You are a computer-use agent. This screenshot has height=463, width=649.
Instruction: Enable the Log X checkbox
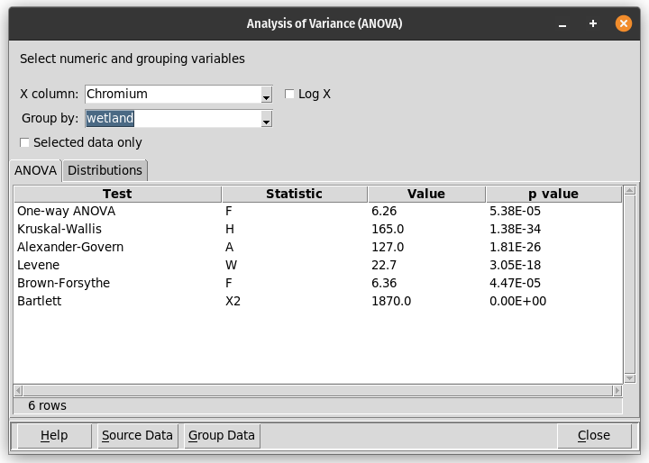tap(289, 94)
